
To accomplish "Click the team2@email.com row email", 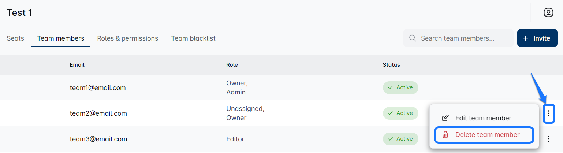I will tap(98, 113).
